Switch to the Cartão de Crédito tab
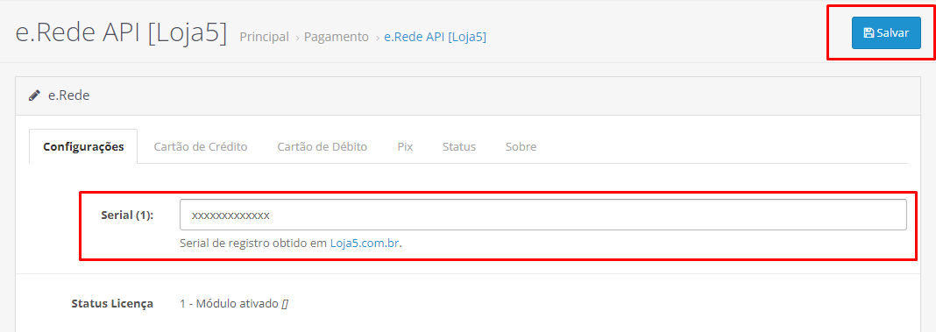Image resolution: width=936 pixels, height=332 pixels. [201, 146]
